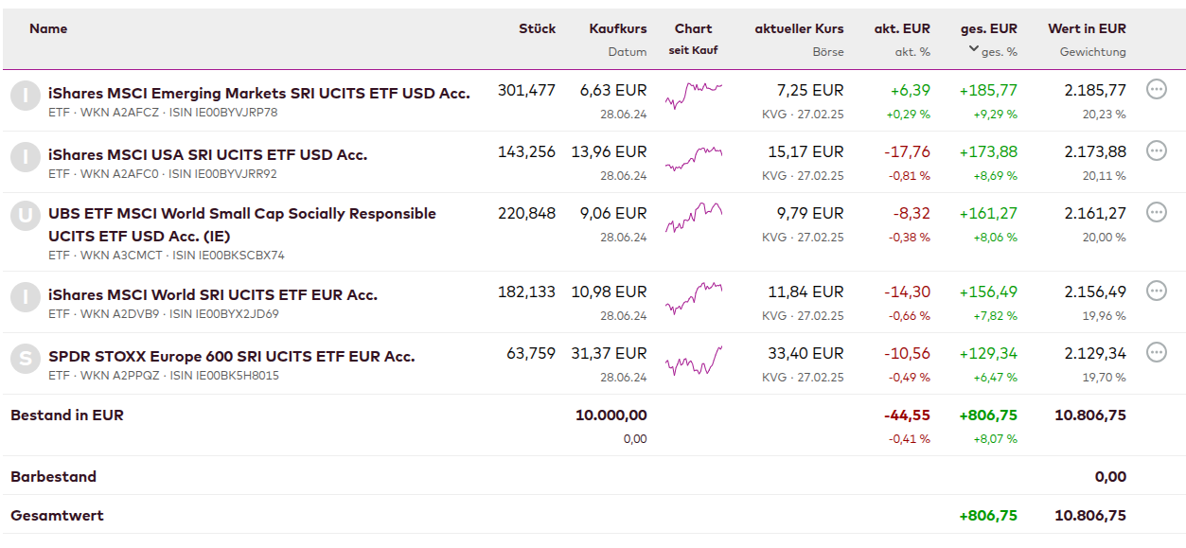Sort by Kaufkurs column header
Image resolution: width=1186 pixels, height=548 pixels.
617,28
